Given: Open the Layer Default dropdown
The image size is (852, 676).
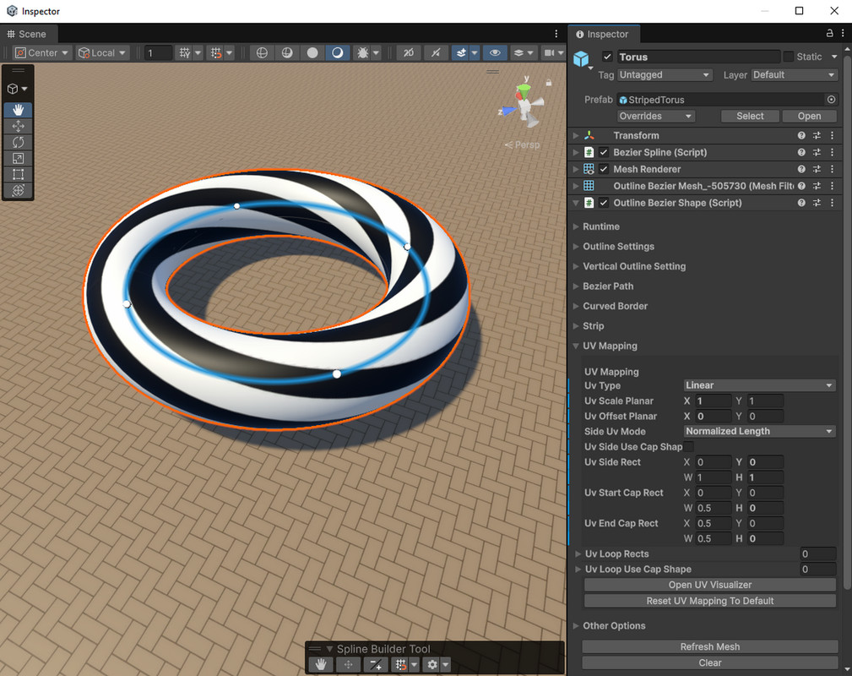Looking at the screenshot, I should [x=794, y=75].
